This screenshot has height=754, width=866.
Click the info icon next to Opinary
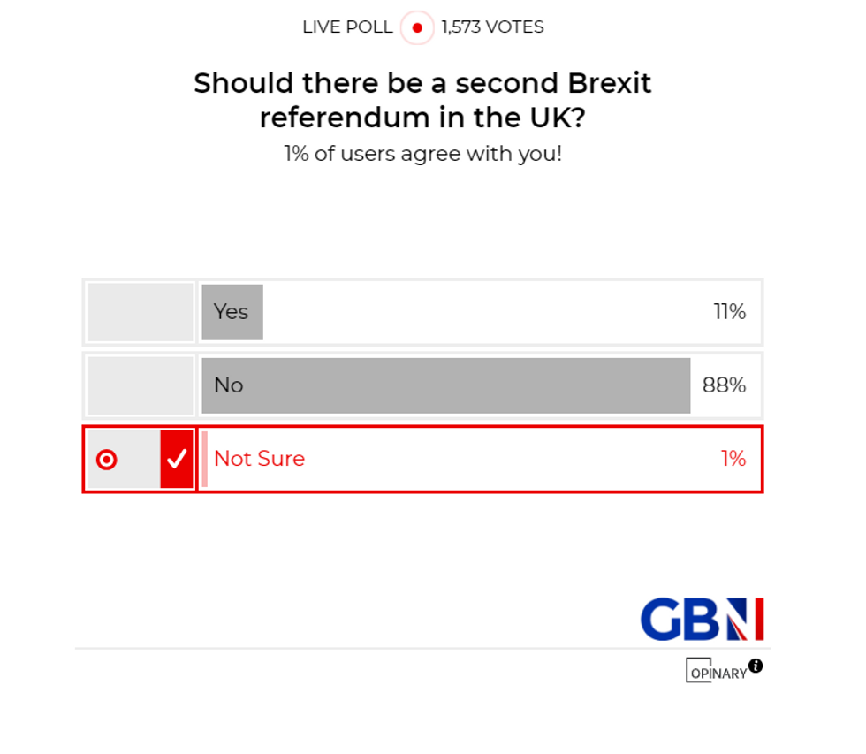(x=756, y=666)
